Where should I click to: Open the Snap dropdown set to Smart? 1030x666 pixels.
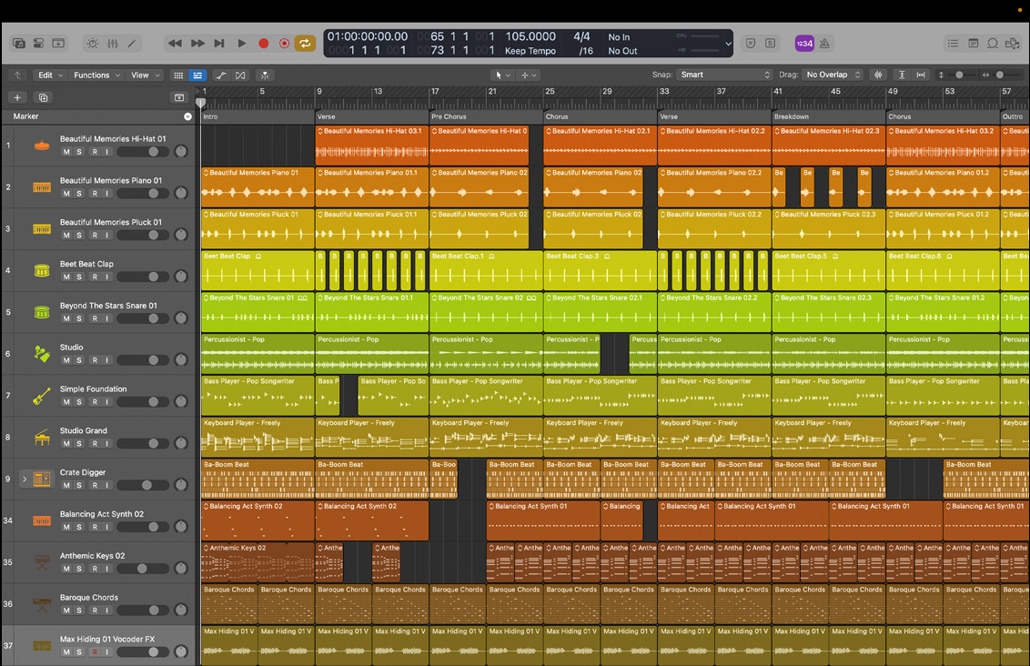(x=724, y=75)
